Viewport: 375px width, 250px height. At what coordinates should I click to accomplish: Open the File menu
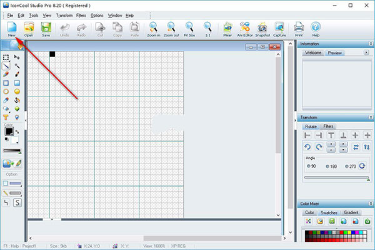pyautogui.click(x=10, y=16)
